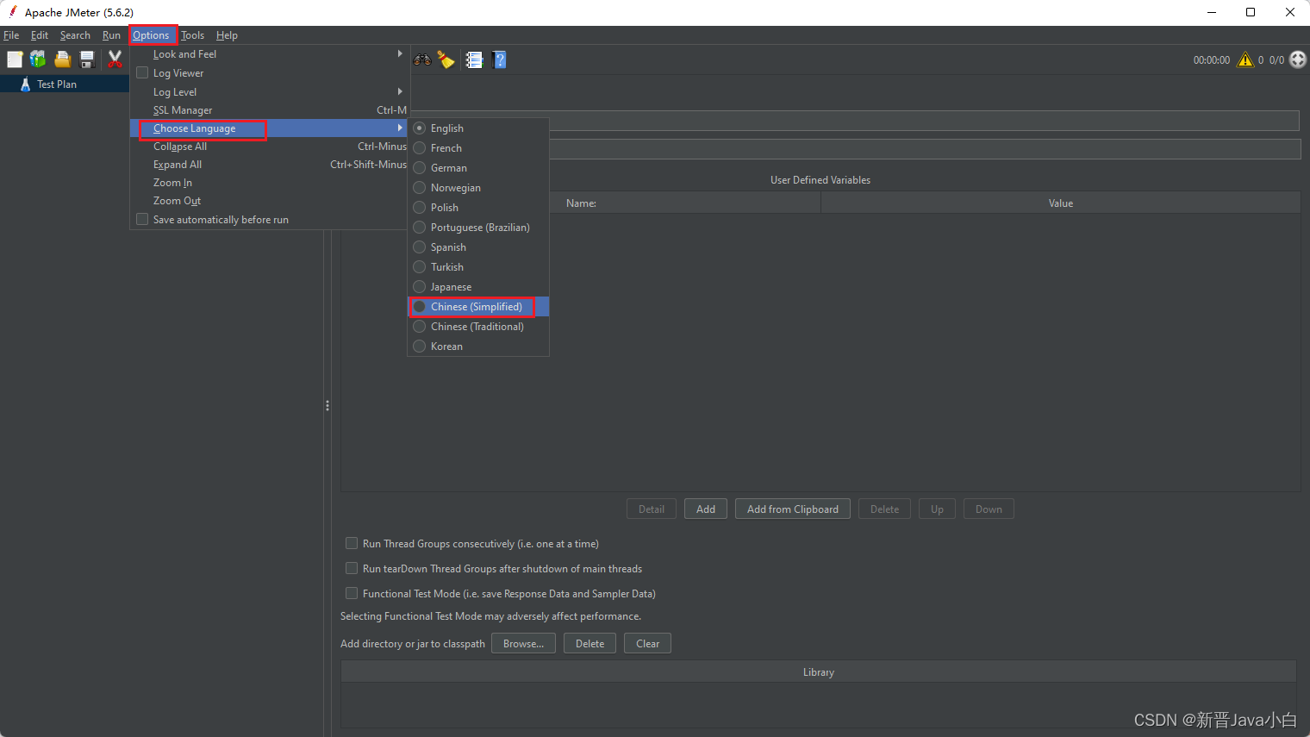Click the split pane divider handle
The width and height of the screenshot is (1310, 737).
(x=327, y=405)
